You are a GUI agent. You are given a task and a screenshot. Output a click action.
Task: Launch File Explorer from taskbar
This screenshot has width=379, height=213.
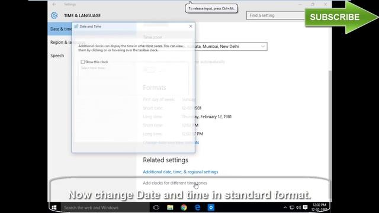point(170,208)
